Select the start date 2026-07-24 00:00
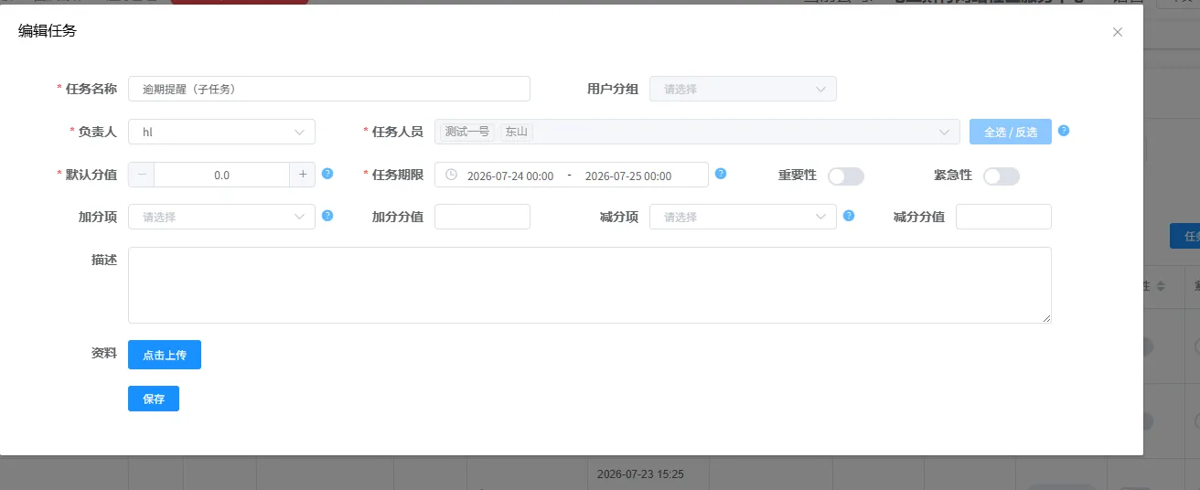The height and width of the screenshot is (490, 1200). pos(510,176)
